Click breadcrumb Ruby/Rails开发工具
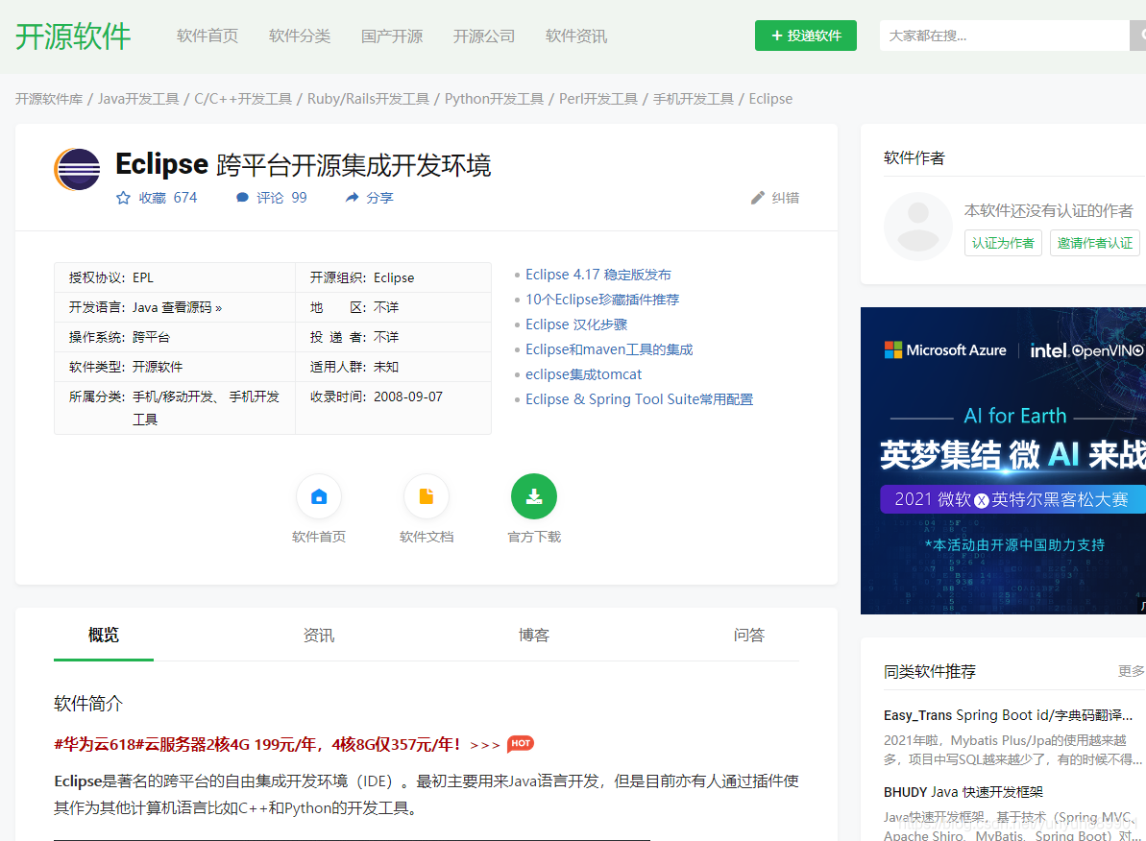This screenshot has width=1146, height=841. pyautogui.click(x=368, y=99)
